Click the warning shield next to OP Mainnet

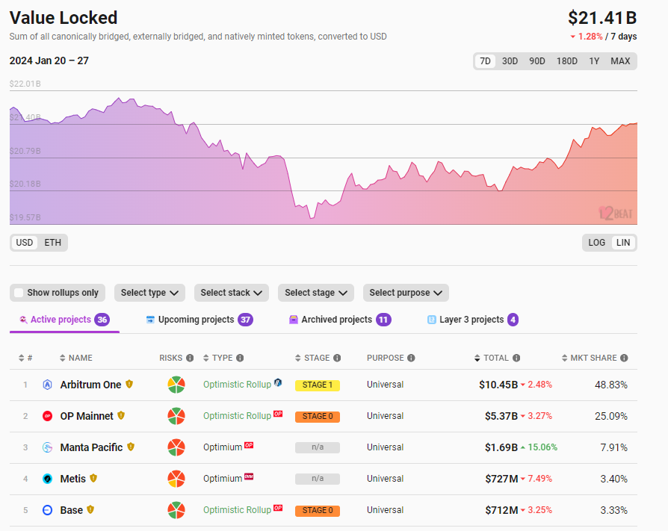[x=121, y=416]
